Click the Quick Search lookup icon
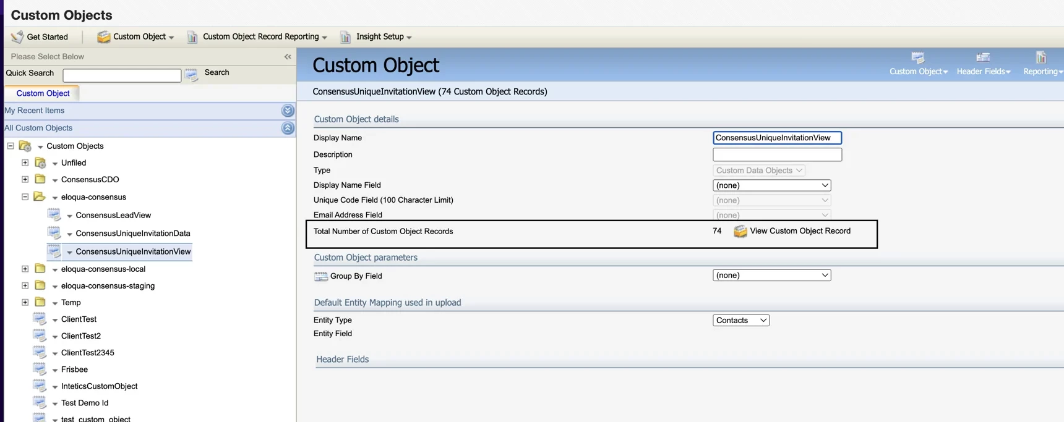Screen dimensions: 1064x422 [192, 75]
